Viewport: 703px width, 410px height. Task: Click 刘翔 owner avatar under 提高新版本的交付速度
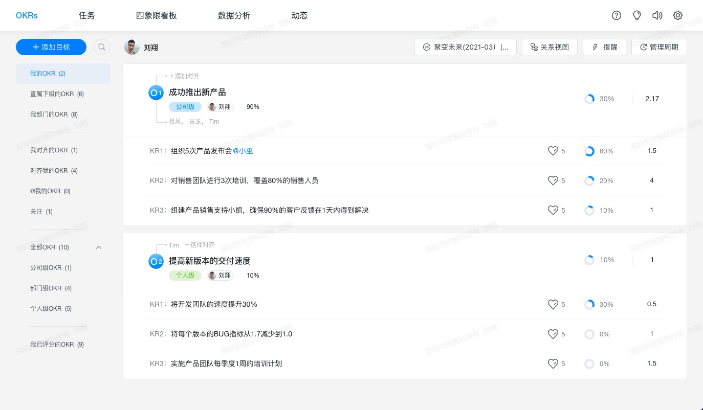click(212, 276)
